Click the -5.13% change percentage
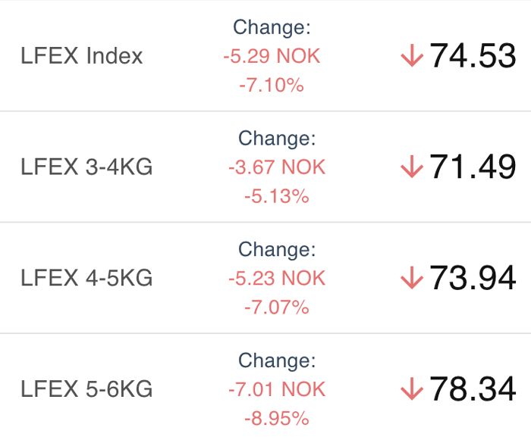 point(277,196)
